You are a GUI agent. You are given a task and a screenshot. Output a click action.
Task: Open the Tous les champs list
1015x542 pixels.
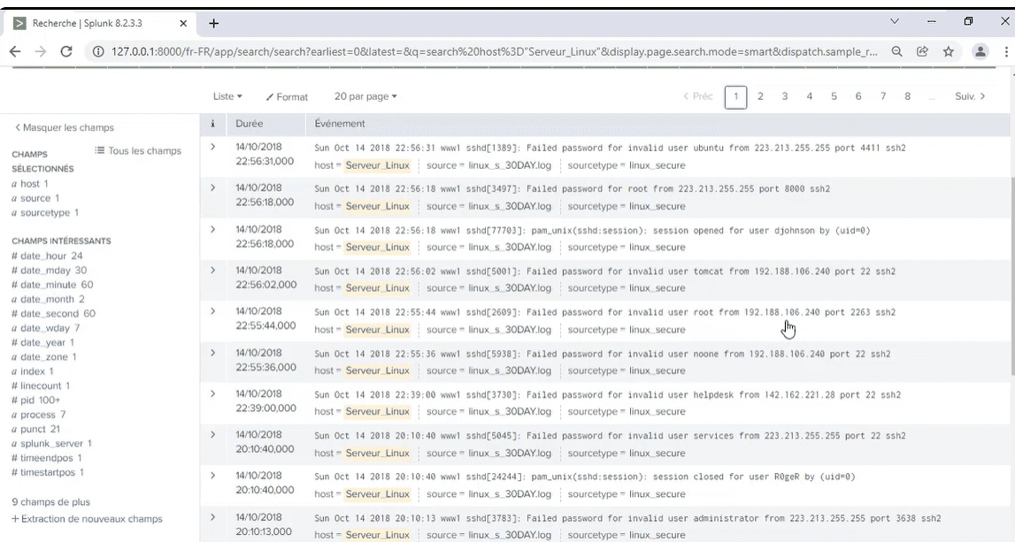click(x=138, y=151)
